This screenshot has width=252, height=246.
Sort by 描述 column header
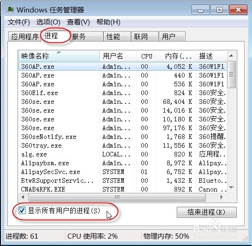pyautogui.click(x=211, y=56)
